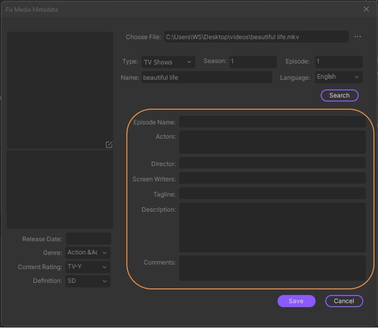Focus the Choose File path field
The image size is (378, 328).
(x=256, y=37)
